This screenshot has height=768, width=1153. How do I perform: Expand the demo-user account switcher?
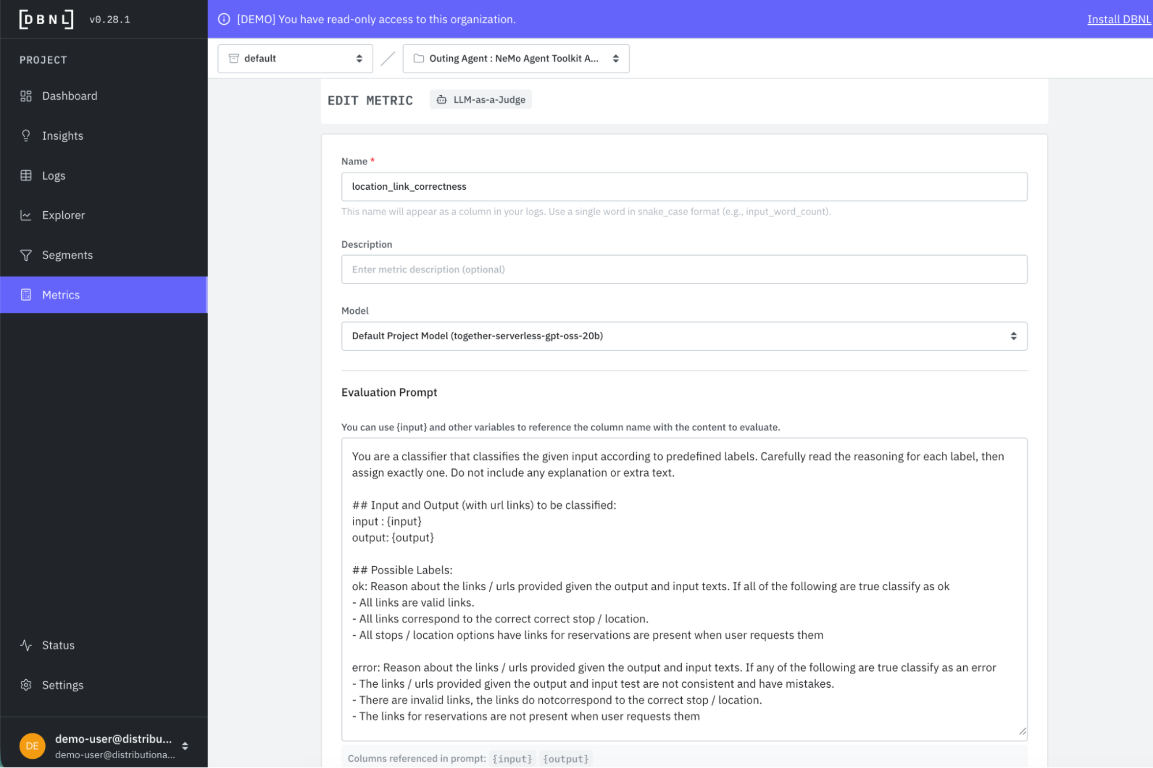pos(185,745)
